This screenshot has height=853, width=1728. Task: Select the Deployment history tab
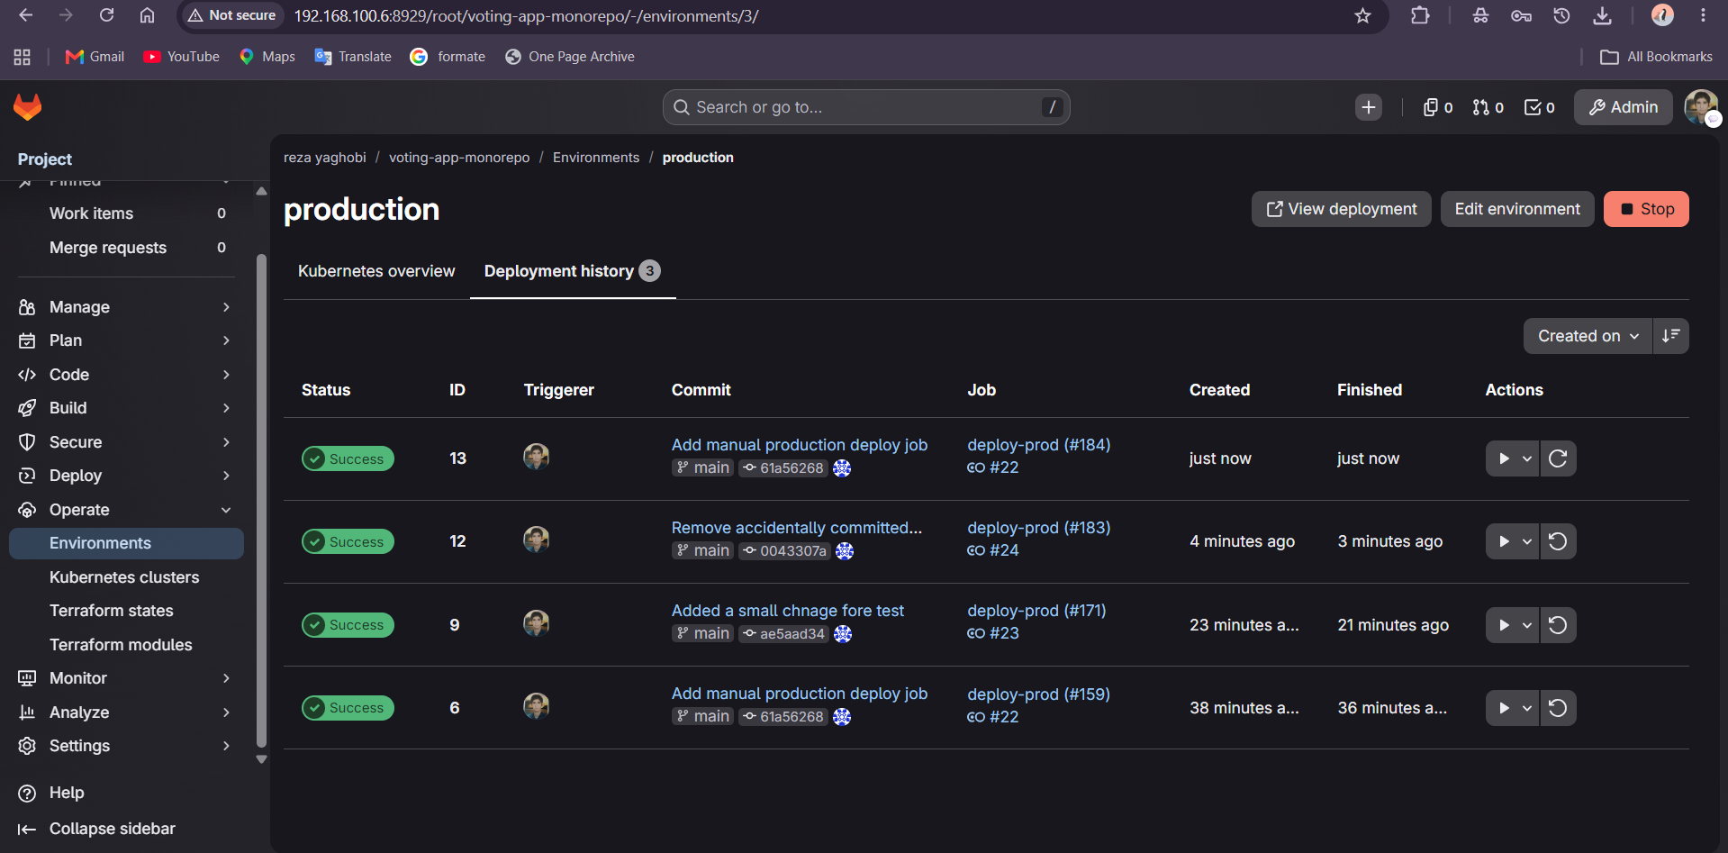(x=573, y=271)
